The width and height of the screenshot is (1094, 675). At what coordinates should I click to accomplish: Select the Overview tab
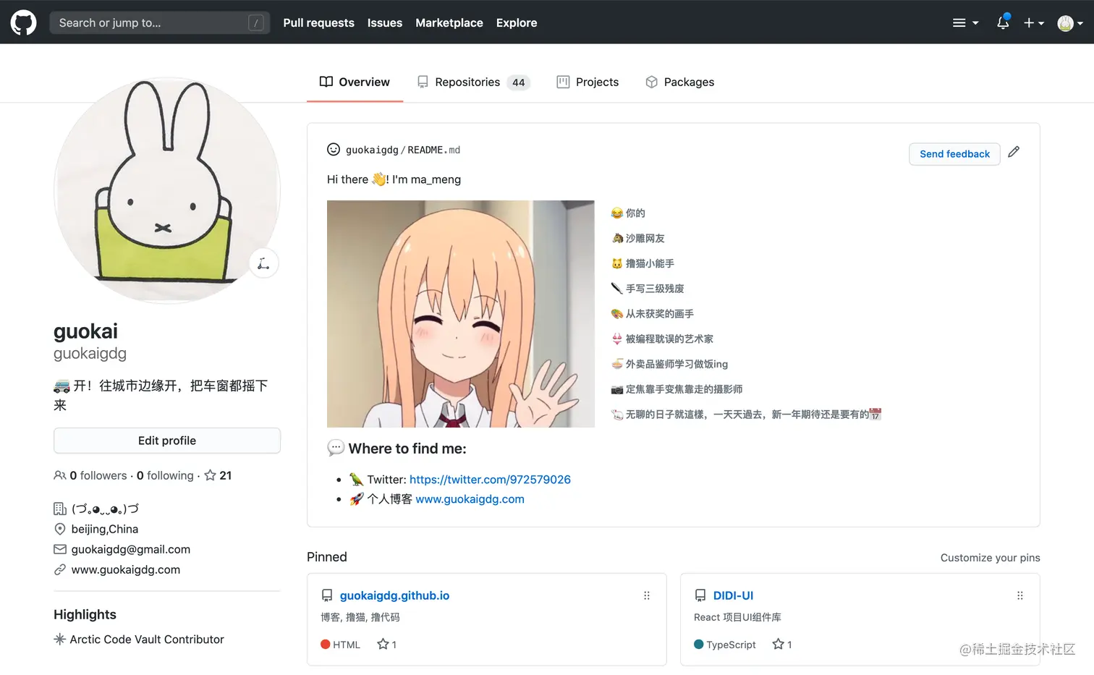point(355,82)
